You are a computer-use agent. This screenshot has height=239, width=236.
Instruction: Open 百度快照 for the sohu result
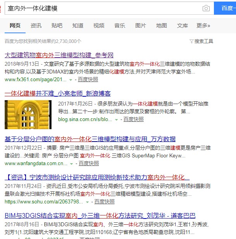104,201
